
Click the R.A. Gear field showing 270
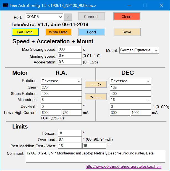[61, 87]
